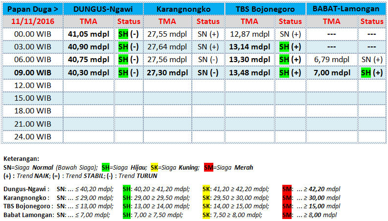Click the 09.00 WIB row label
388x221 pixels.
click(31, 72)
